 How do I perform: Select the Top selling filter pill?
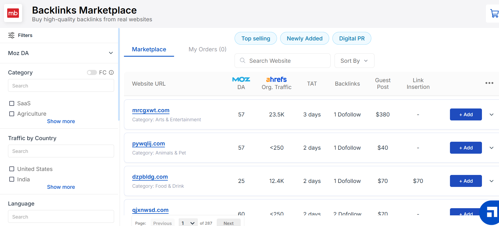(x=256, y=39)
